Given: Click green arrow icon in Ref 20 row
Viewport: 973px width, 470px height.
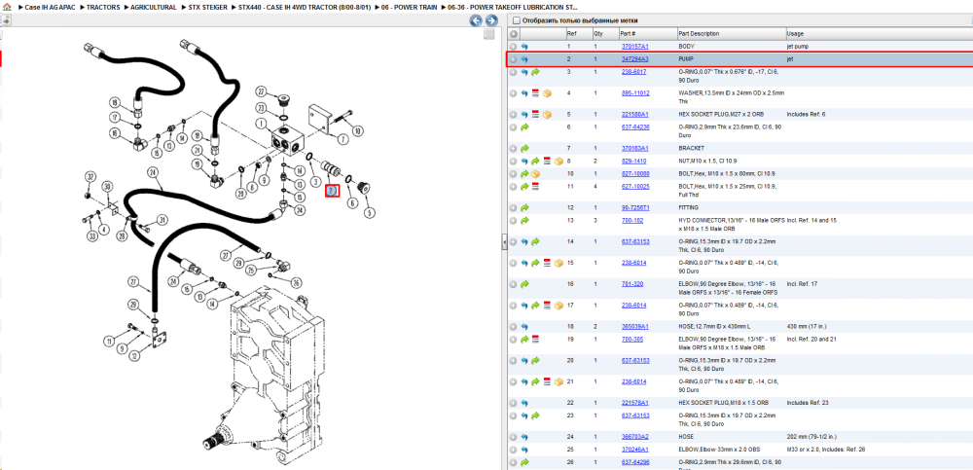Looking at the screenshot, I should (535, 360).
